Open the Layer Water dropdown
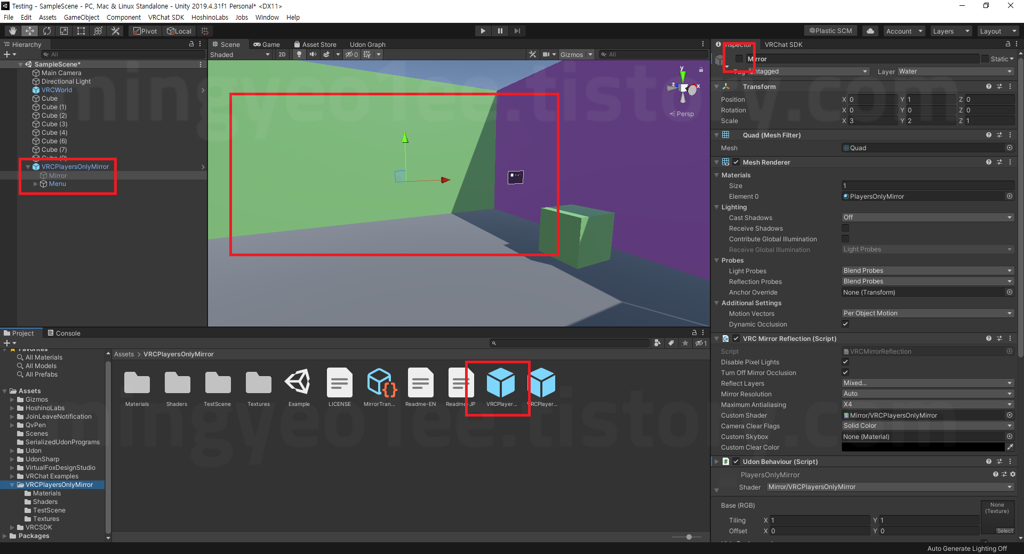The image size is (1024, 554). (955, 71)
